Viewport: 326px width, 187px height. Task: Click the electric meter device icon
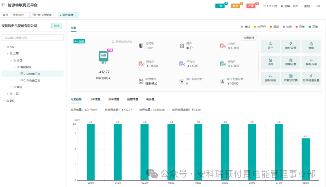[104, 57]
